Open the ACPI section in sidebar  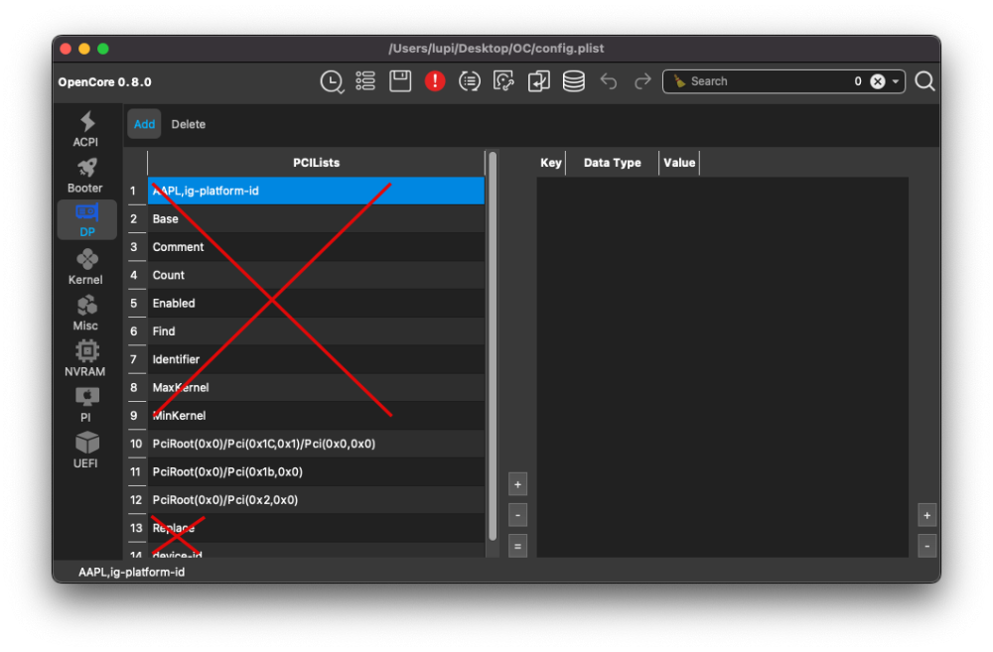coord(86,129)
